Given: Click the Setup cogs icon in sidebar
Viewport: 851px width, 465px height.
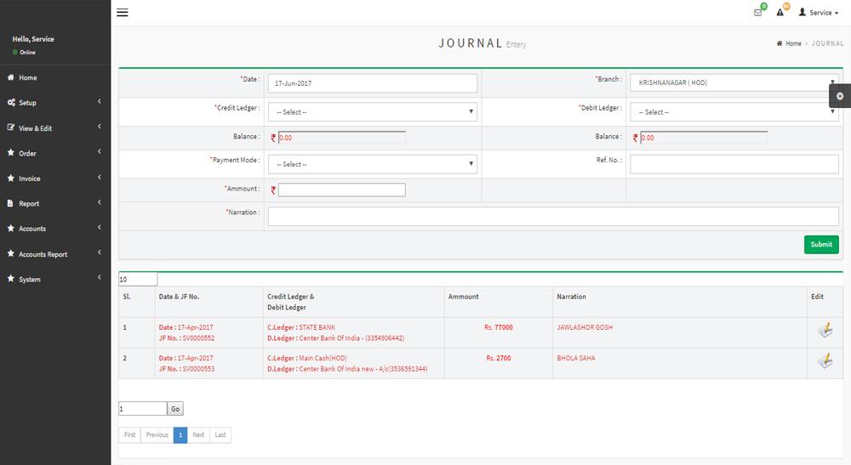Looking at the screenshot, I should pyautogui.click(x=11, y=102).
